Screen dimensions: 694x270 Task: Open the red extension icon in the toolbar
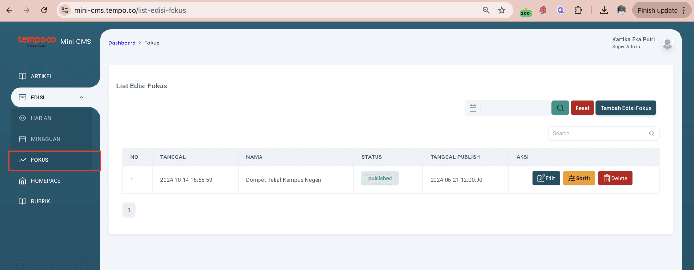(543, 10)
